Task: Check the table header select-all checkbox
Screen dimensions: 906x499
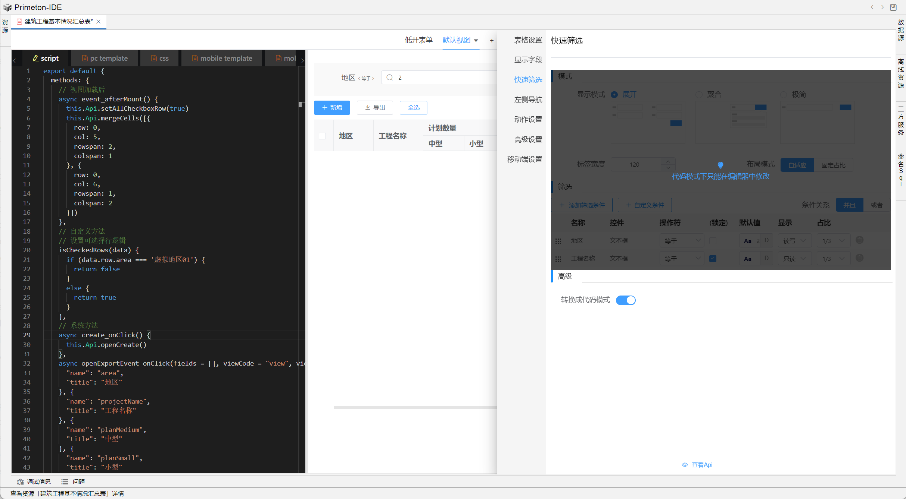Action: point(323,136)
